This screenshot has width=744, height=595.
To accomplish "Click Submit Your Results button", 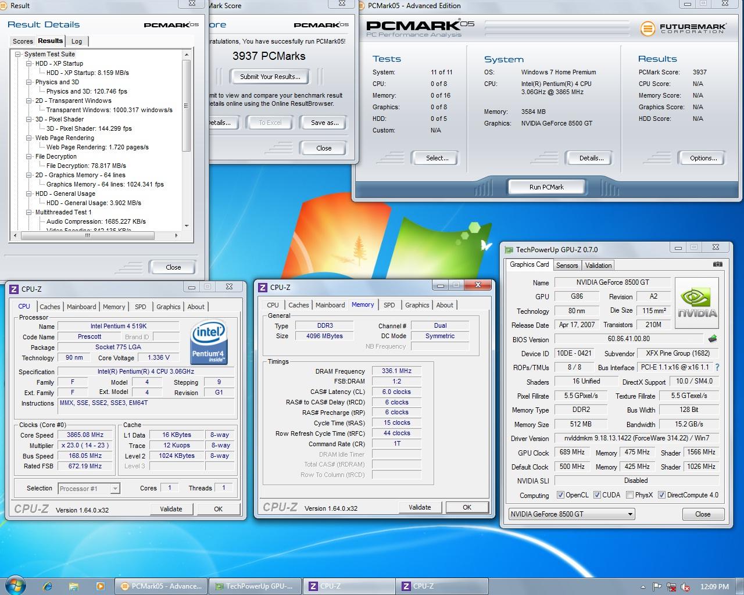I will (x=270, y=77).
